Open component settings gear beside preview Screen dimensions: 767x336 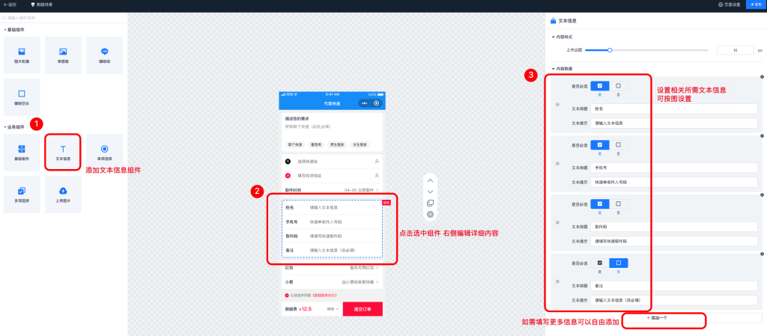pyautogui.click(x=430, y=214)
